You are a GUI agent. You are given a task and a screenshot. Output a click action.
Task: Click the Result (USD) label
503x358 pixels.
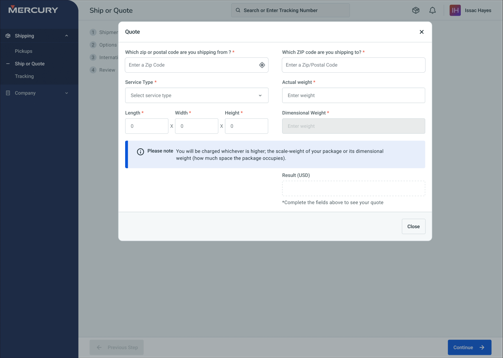click(x=296, y=175)
